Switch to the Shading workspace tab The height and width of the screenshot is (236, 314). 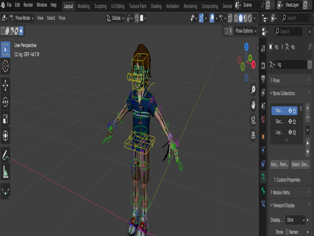click(156, 6)
